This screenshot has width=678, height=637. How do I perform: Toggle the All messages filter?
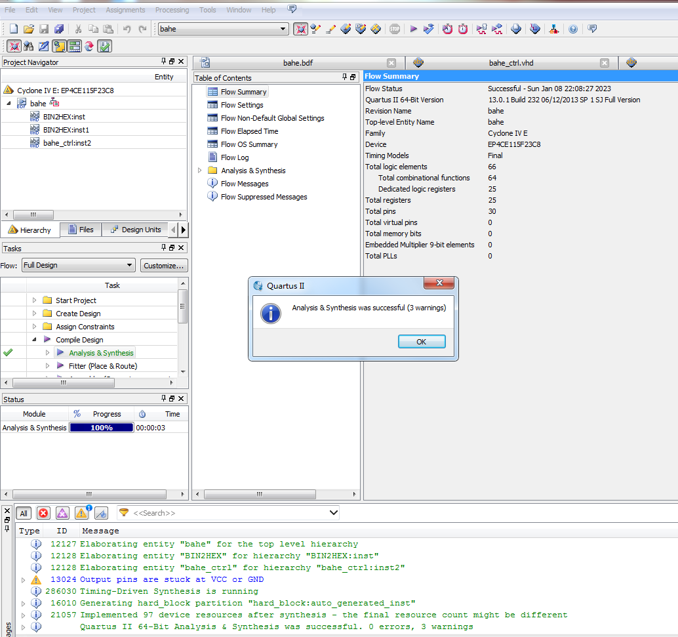[x=24, y=513]
